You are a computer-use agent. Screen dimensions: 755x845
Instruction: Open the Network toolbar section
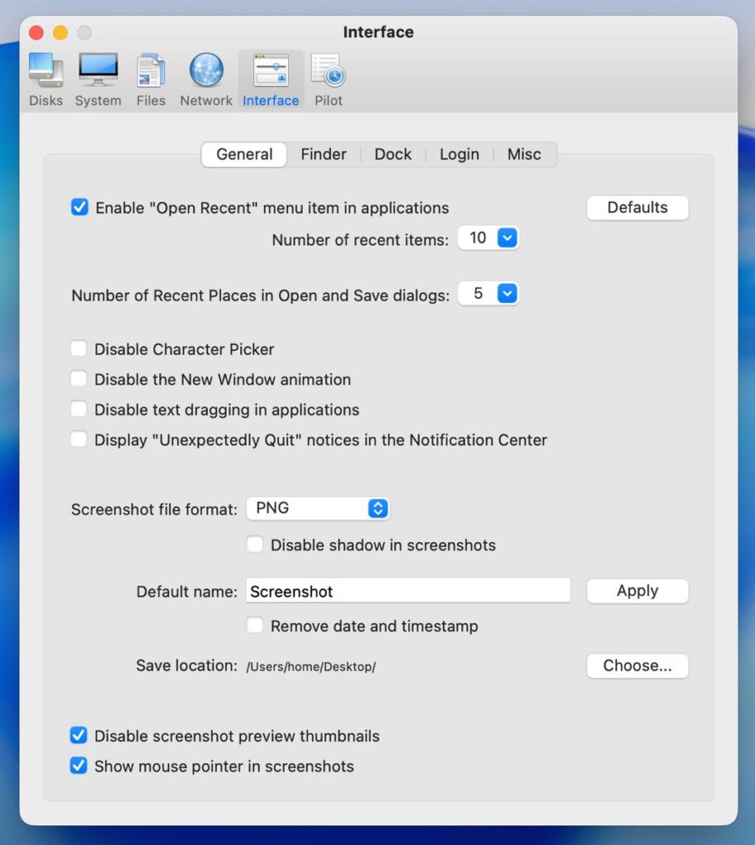tap(205, 79)
